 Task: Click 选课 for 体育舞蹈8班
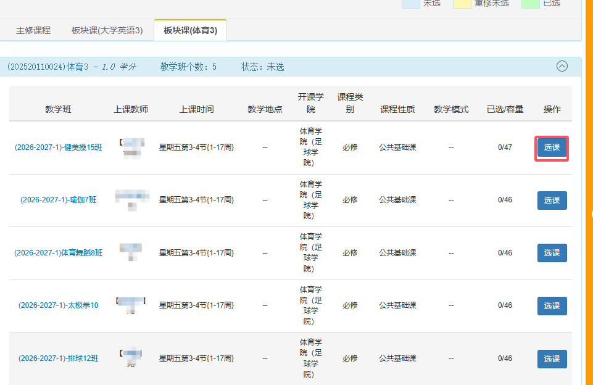[552, 252]
